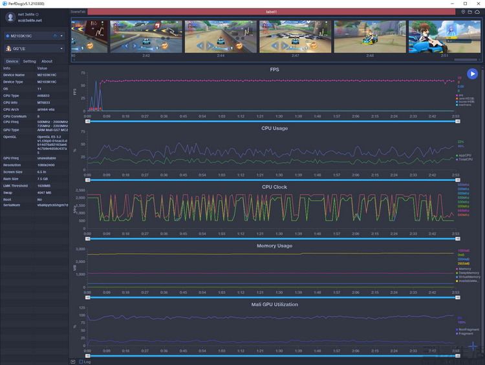Toggle the AppCPU series in the CPU Usage legend
This screenshot has width=485, height=365.
click(464, 156)
